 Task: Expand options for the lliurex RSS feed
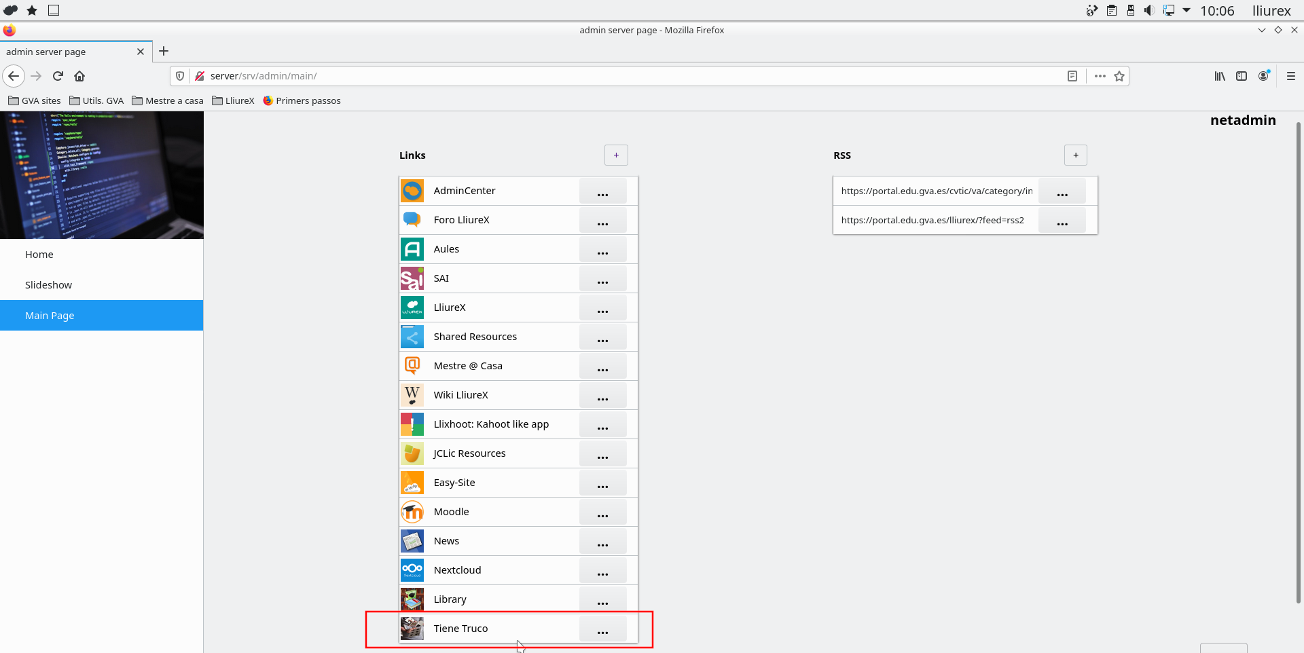[x=1062, y=221]
